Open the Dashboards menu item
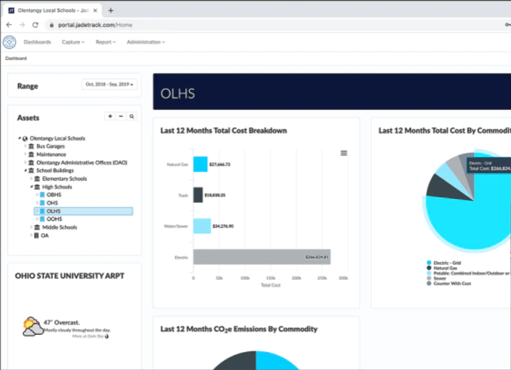 coord(37,42)
